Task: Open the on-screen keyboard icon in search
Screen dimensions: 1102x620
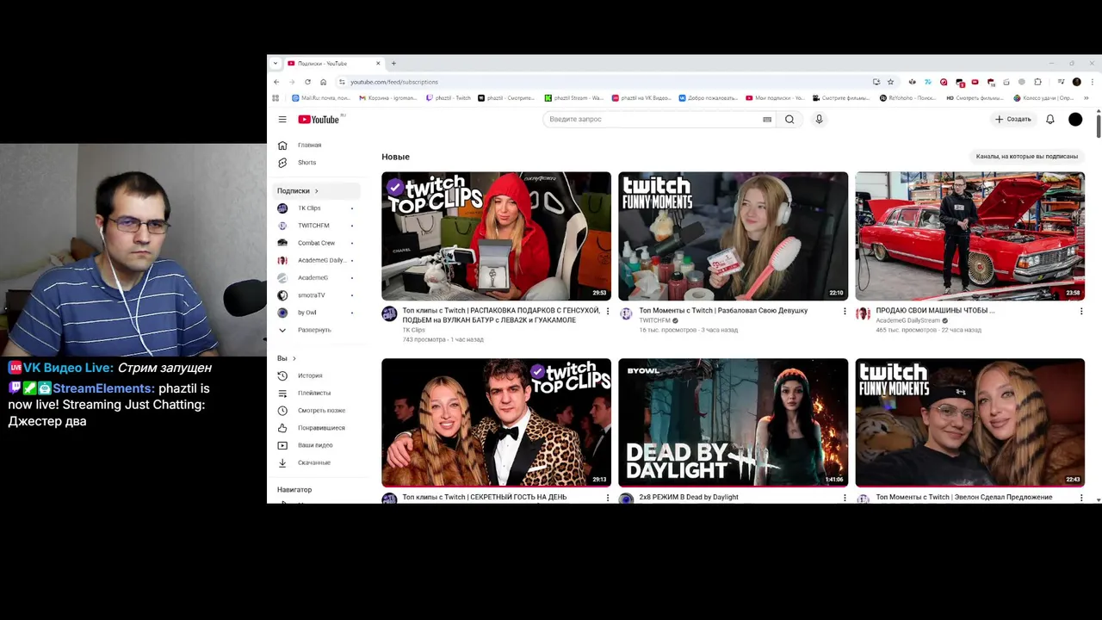Action: pos(767,120)
